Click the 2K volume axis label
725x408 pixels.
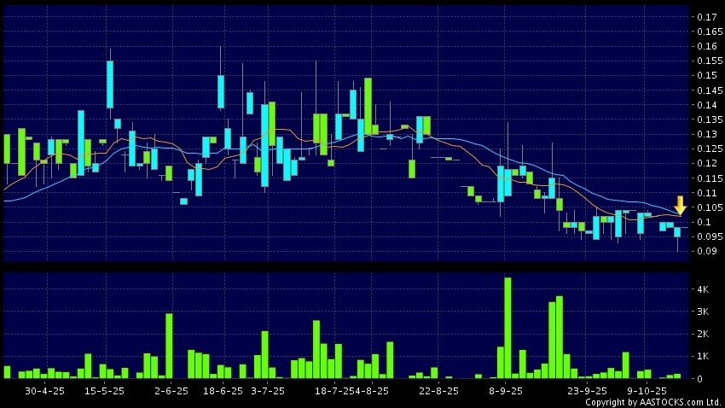pos(705,335)
